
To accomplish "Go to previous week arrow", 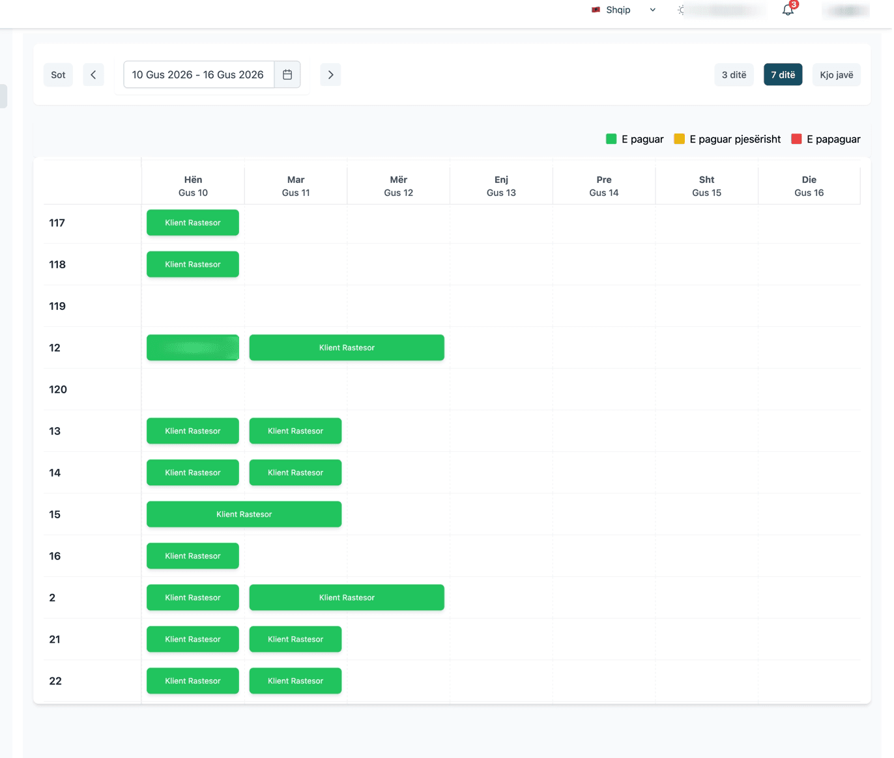I will pos(93,75).
